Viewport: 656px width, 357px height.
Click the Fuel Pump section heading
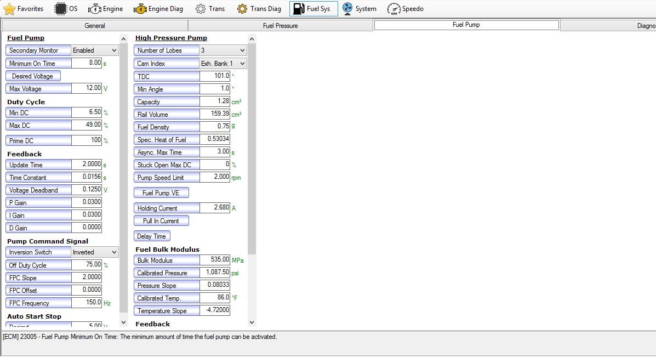click(26, 38)
